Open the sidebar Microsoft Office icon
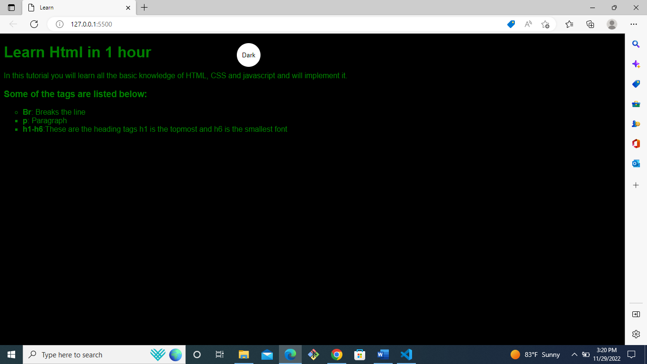 click(x=636, y=144)
